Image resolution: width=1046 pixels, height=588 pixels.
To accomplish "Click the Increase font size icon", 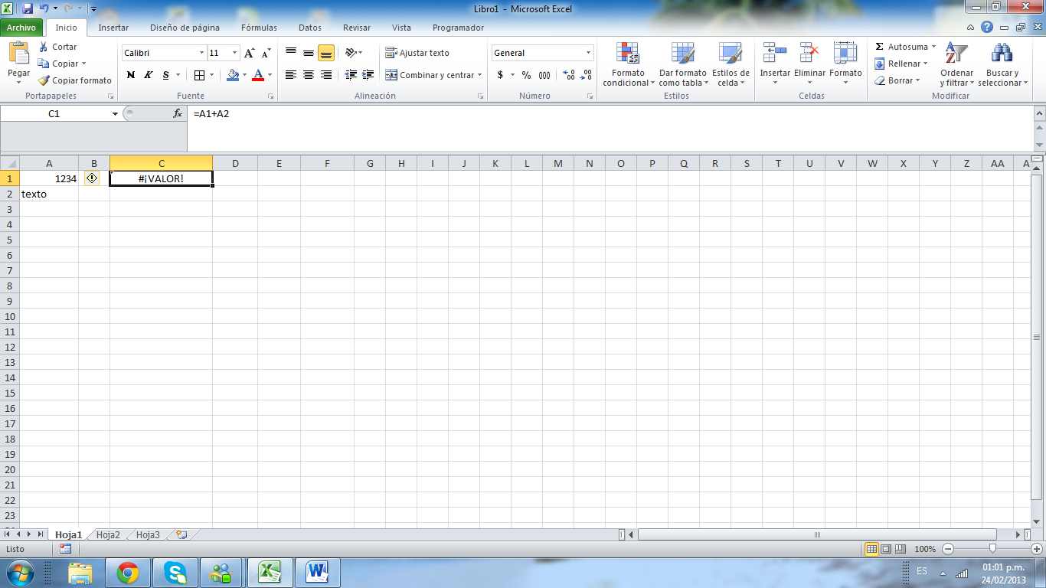I will 250,53.
